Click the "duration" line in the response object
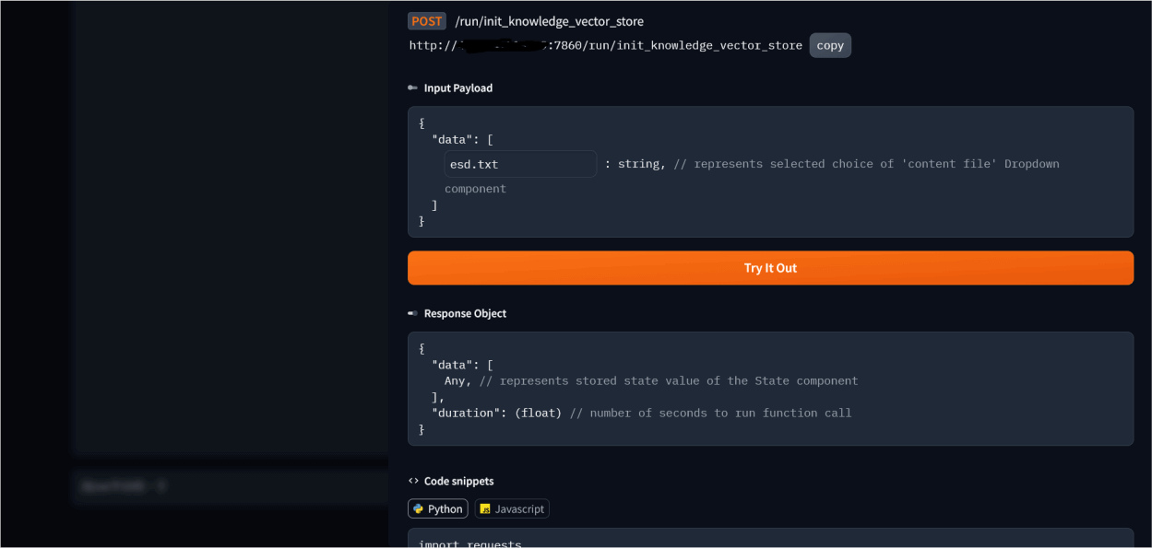 [641, 413]
